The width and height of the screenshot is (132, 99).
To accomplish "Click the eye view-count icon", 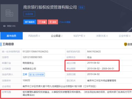I will pos(4,26).
